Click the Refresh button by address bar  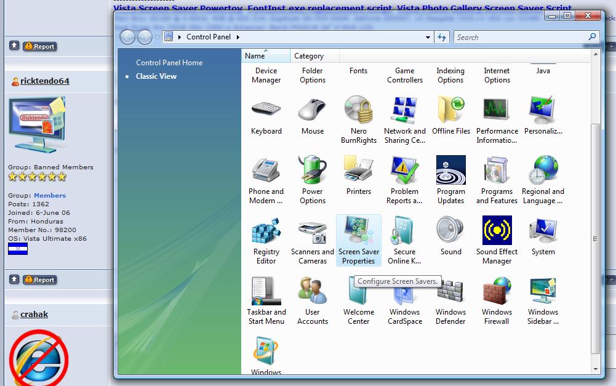[x=442, y=38]
